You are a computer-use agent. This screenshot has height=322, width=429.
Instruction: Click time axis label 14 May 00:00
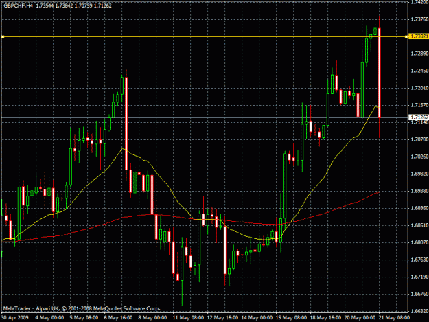coord(257,318)
